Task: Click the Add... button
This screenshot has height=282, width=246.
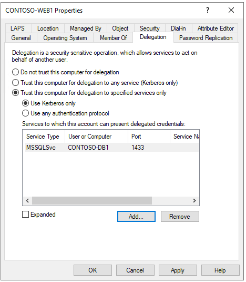Action: point(136,216)
